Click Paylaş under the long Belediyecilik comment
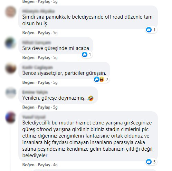The width and height of the screenshot is (172, 171). (x=44, y=165)
